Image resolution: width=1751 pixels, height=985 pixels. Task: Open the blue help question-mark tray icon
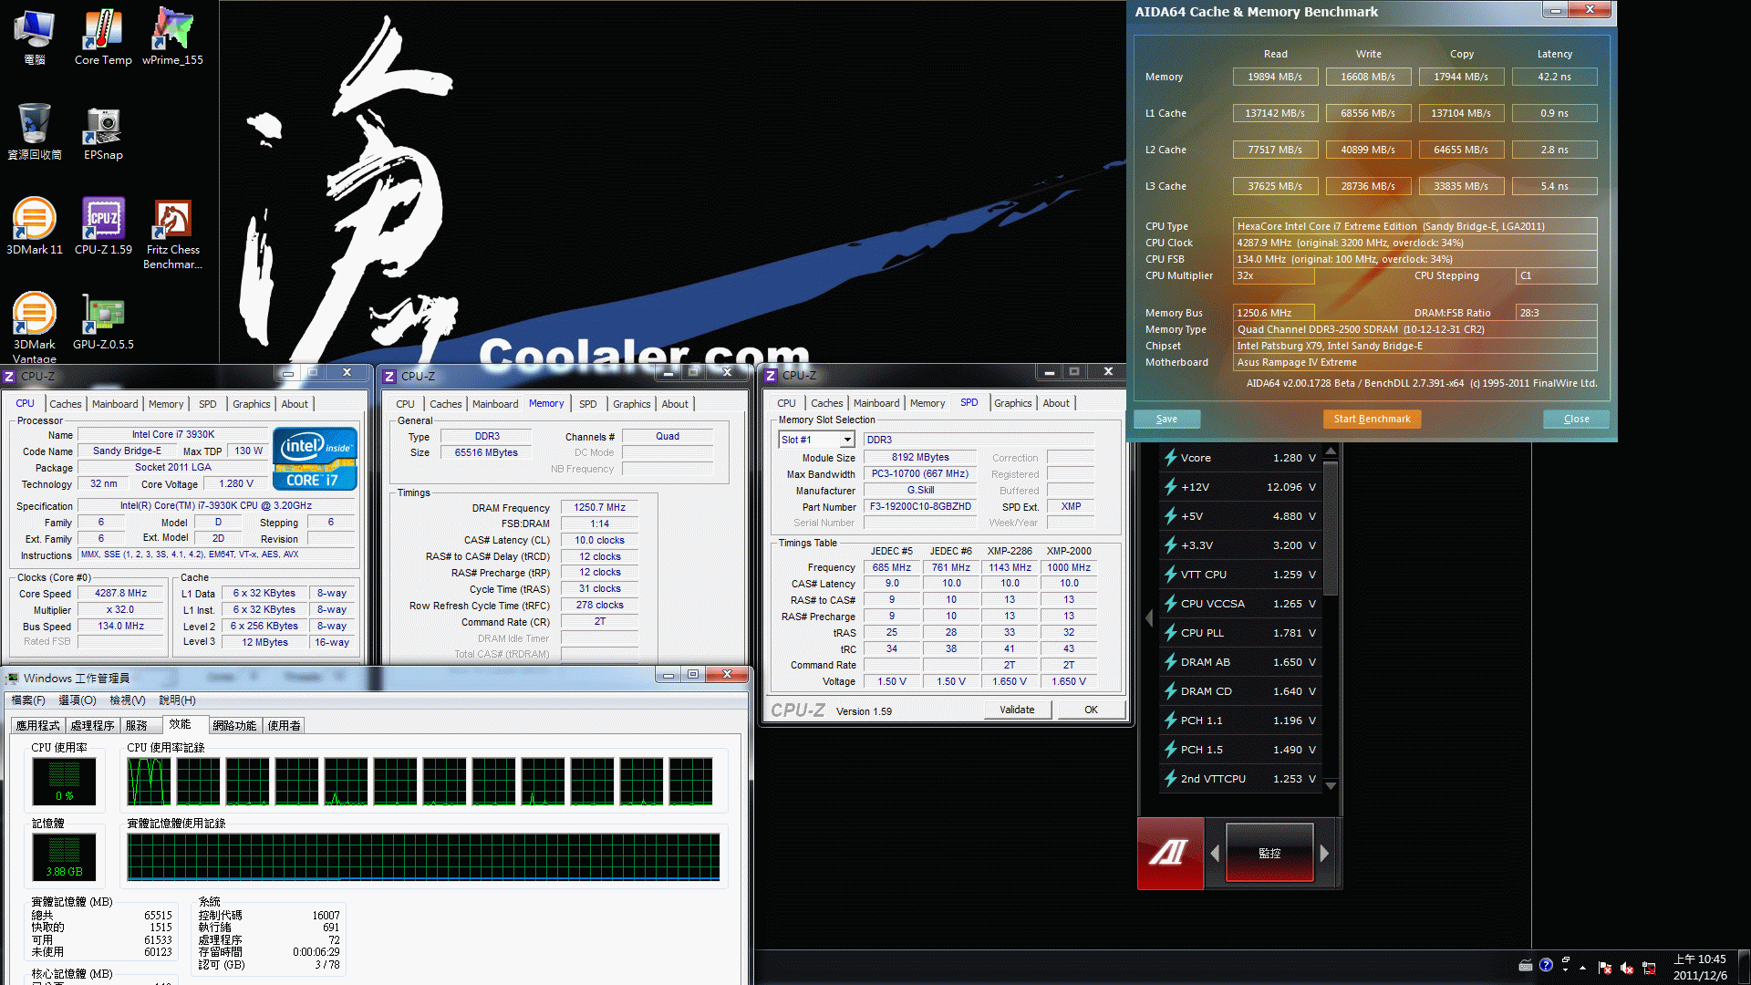[1546, 965]
